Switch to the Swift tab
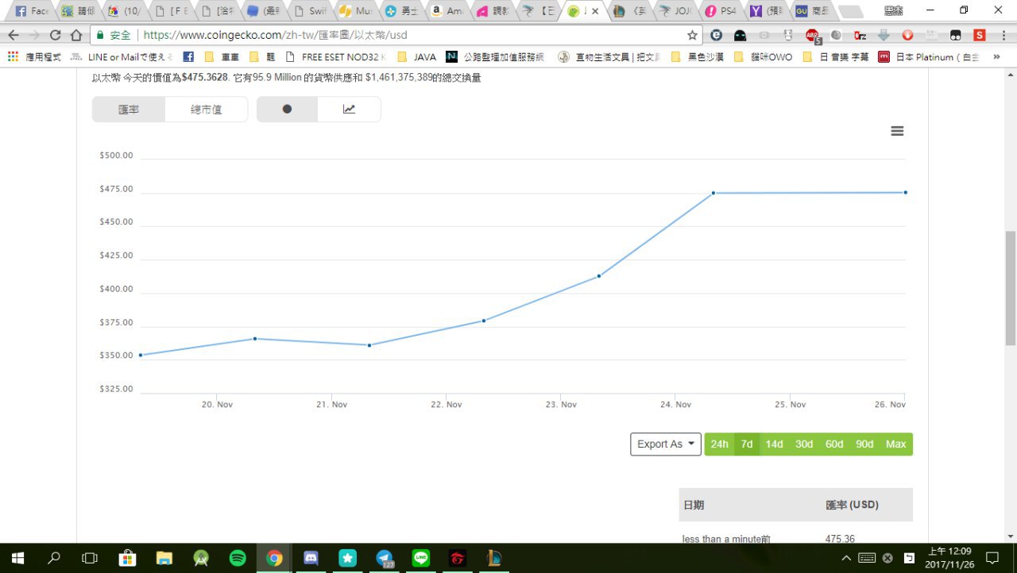The image size is (1017, 573). (x=309, y=11)
